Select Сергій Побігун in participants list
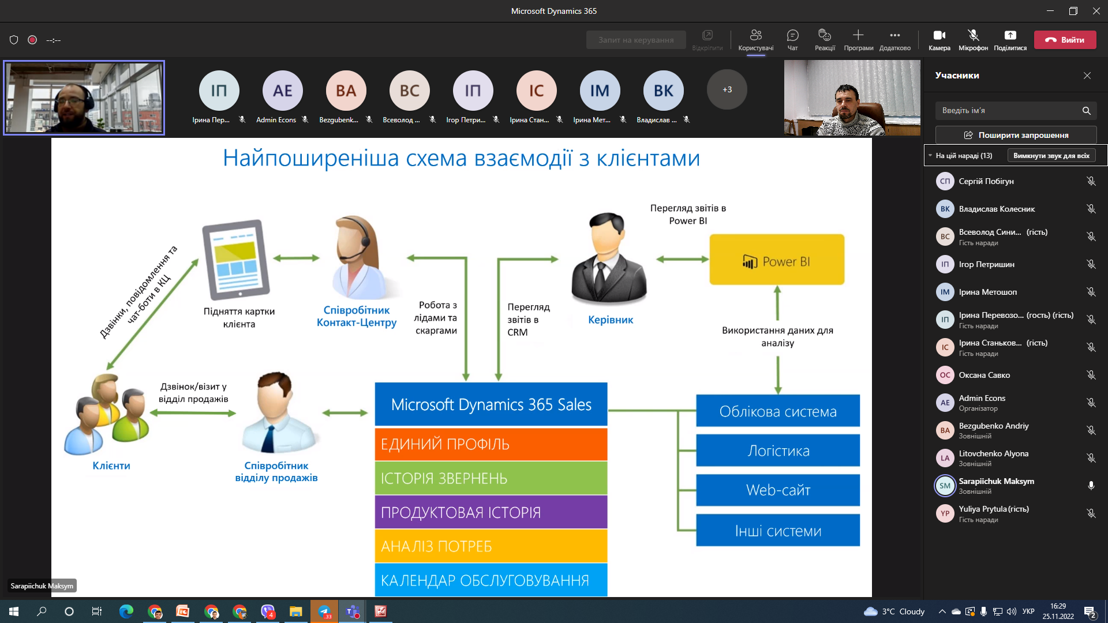The width and height of the screenshot is (1108, 623). 986,181
